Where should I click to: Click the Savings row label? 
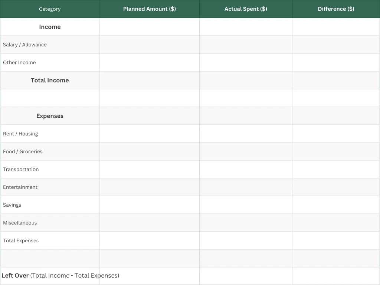12,205
